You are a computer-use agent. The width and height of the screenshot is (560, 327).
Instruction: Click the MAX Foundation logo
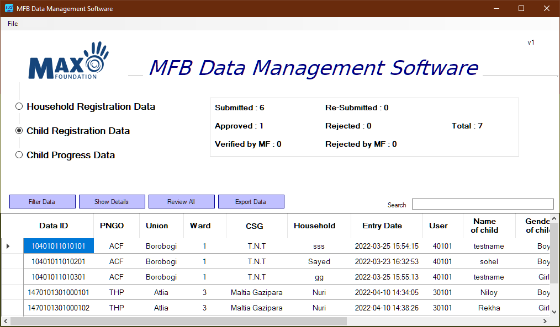click(67, 60)
